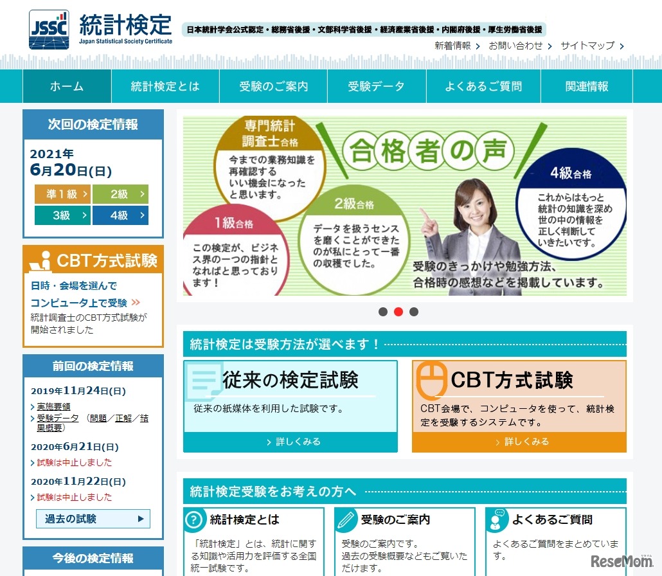Click the 2級合格 testimonial bubble
Image resolution: width=662 pixels, height=576 pixels.
(x=353, y=239)
